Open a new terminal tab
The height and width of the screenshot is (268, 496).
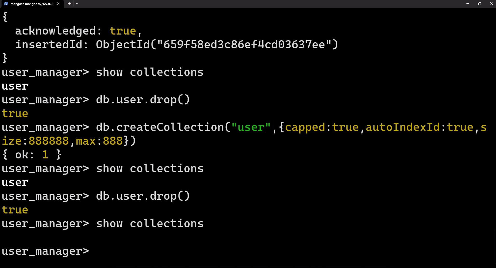click(x=69, y=4)
